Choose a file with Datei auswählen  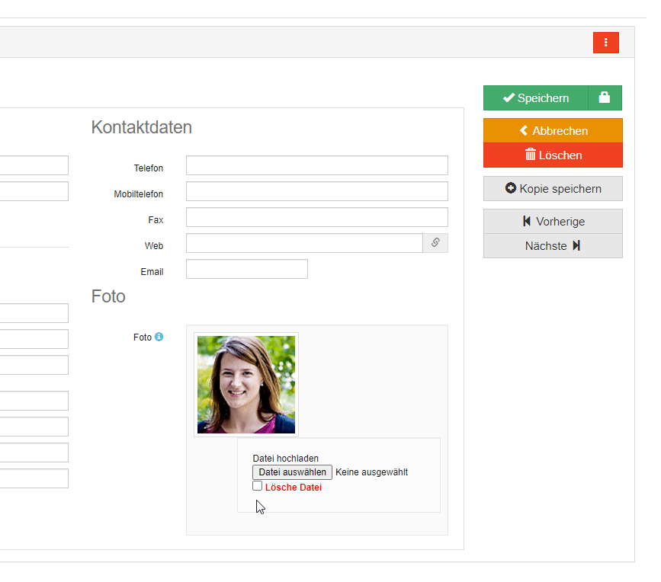pyautogui.click(x=292, y=472)
